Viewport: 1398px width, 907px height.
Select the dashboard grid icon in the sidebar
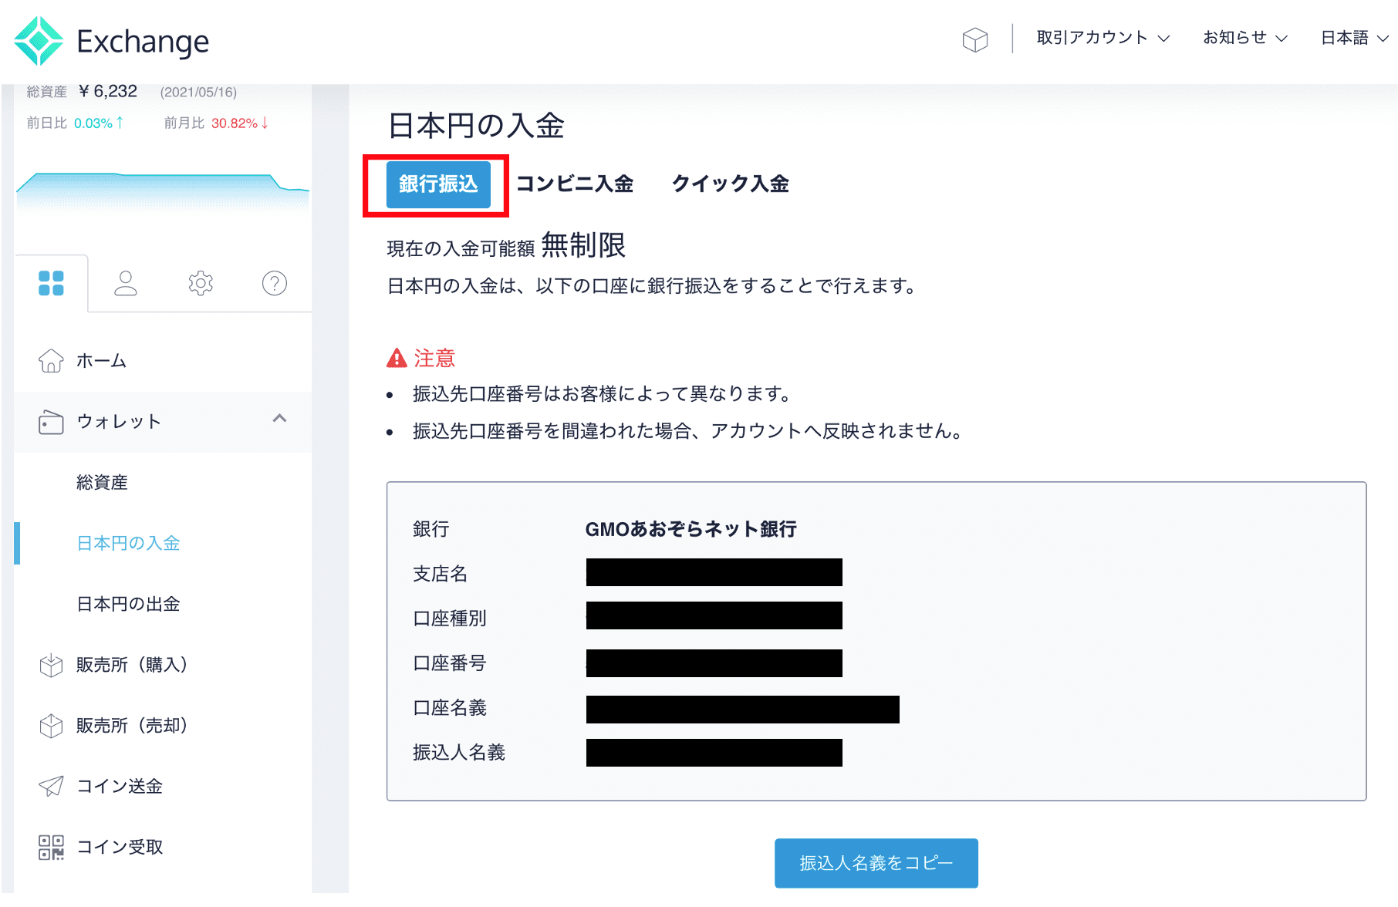[52, 283]
